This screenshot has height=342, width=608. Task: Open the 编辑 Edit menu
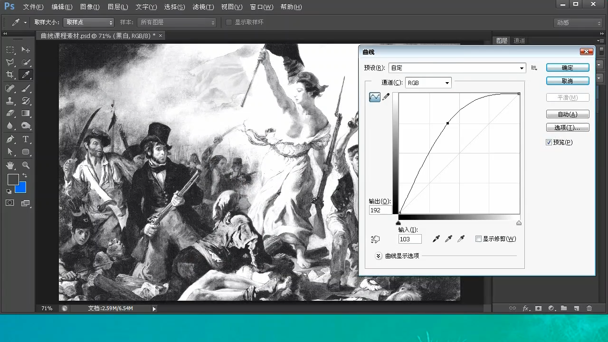62,7
